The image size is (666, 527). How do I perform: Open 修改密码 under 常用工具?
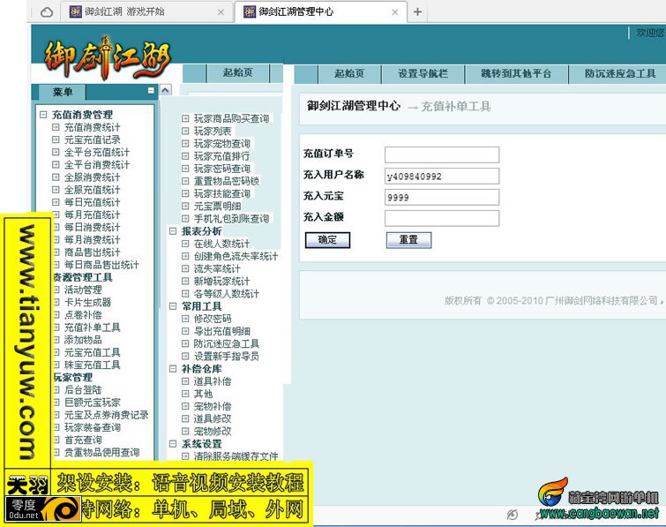pos(213,319)
